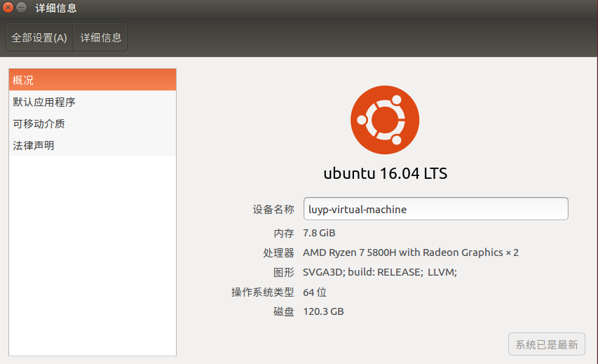Show the 法律声明 section

[93, 145]
